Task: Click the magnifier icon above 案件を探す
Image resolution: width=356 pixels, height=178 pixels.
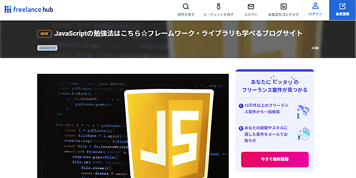Action: (186, 6)
